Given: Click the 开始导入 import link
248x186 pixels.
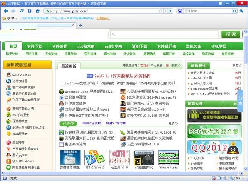Looking at the screenshot, I should (x=103, y=18).
